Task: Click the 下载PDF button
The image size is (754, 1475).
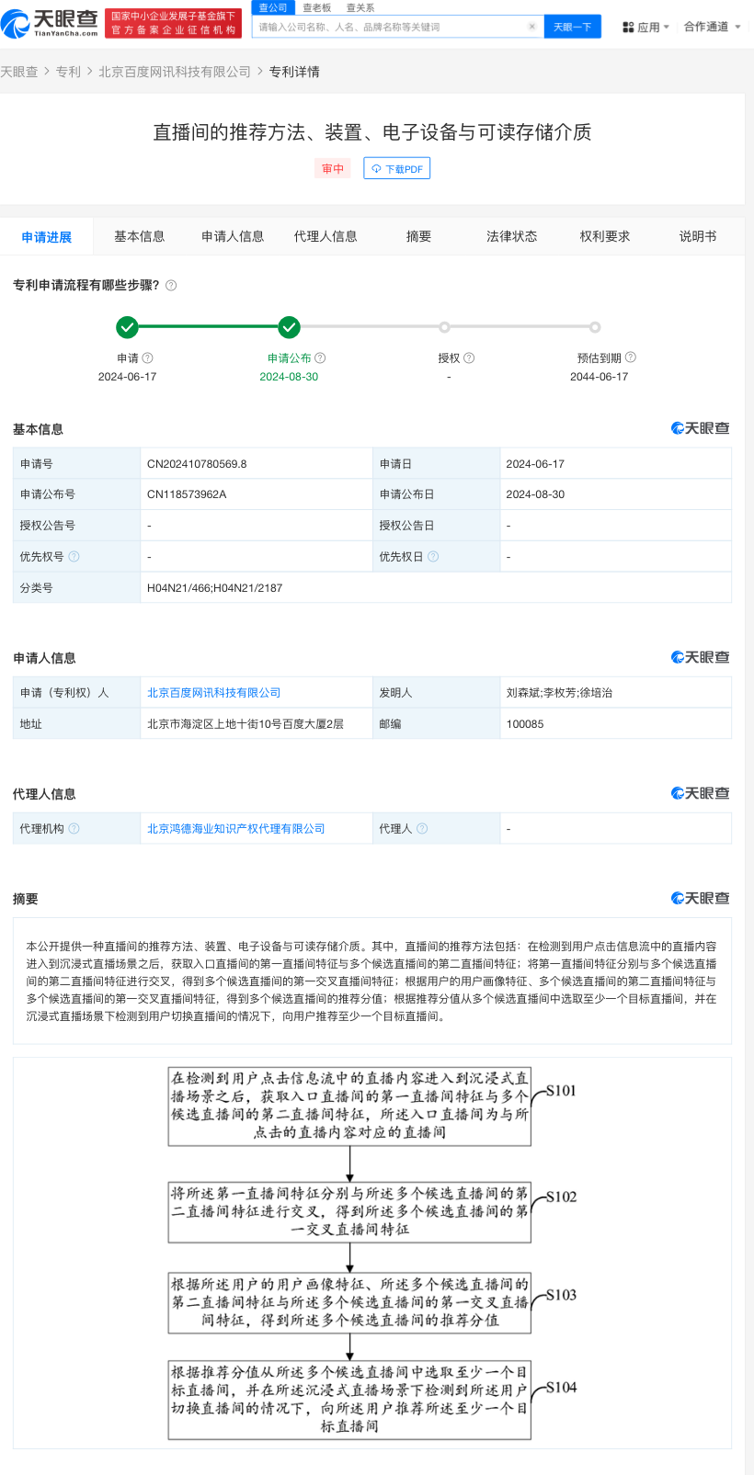Action: (397, 169)
